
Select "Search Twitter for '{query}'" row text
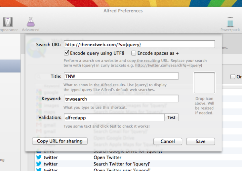tap(122, 164)
